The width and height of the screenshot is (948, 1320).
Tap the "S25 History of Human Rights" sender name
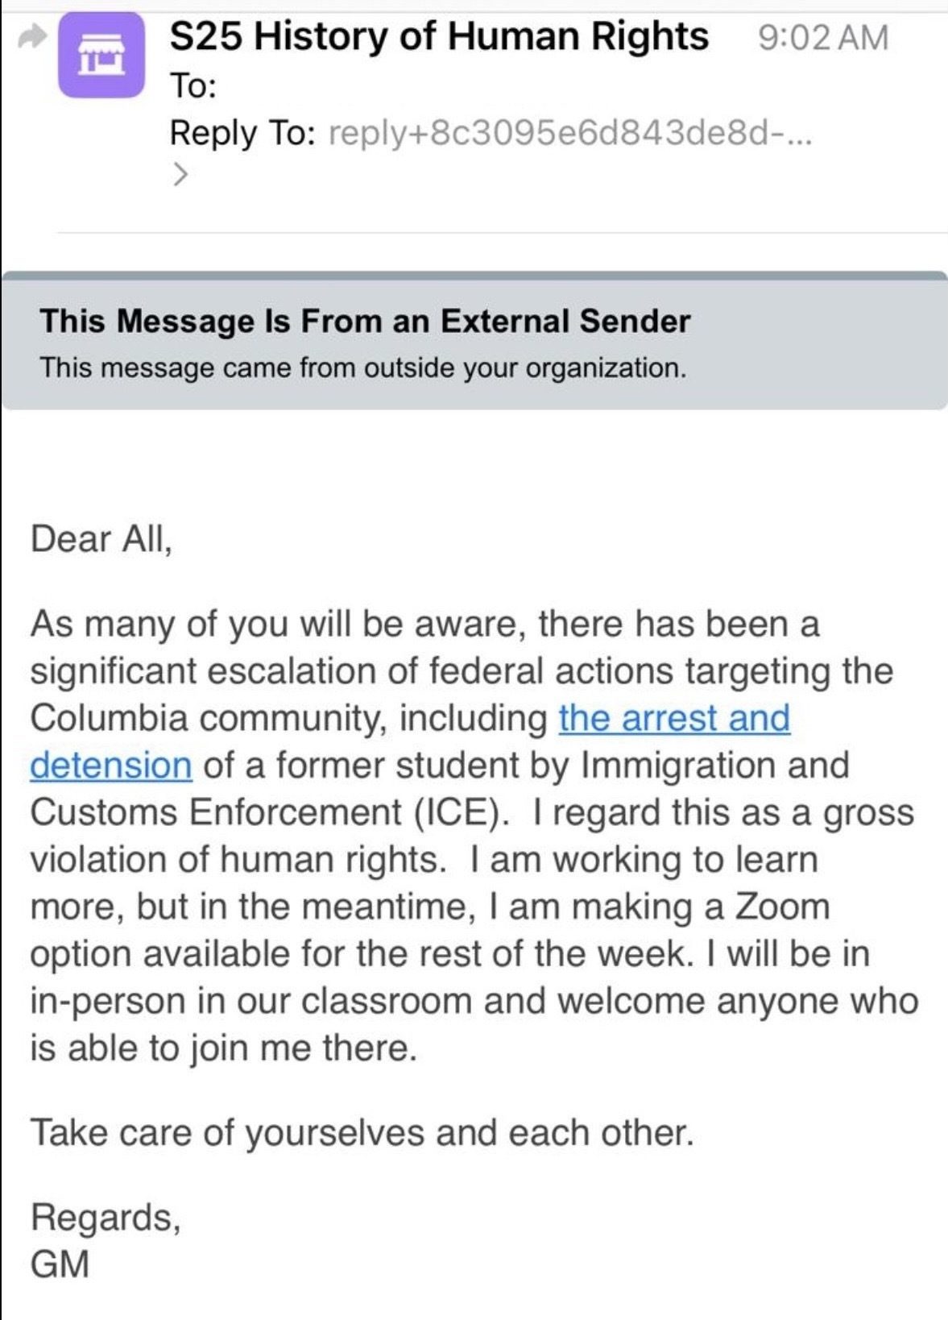click(x=438, y=37)
